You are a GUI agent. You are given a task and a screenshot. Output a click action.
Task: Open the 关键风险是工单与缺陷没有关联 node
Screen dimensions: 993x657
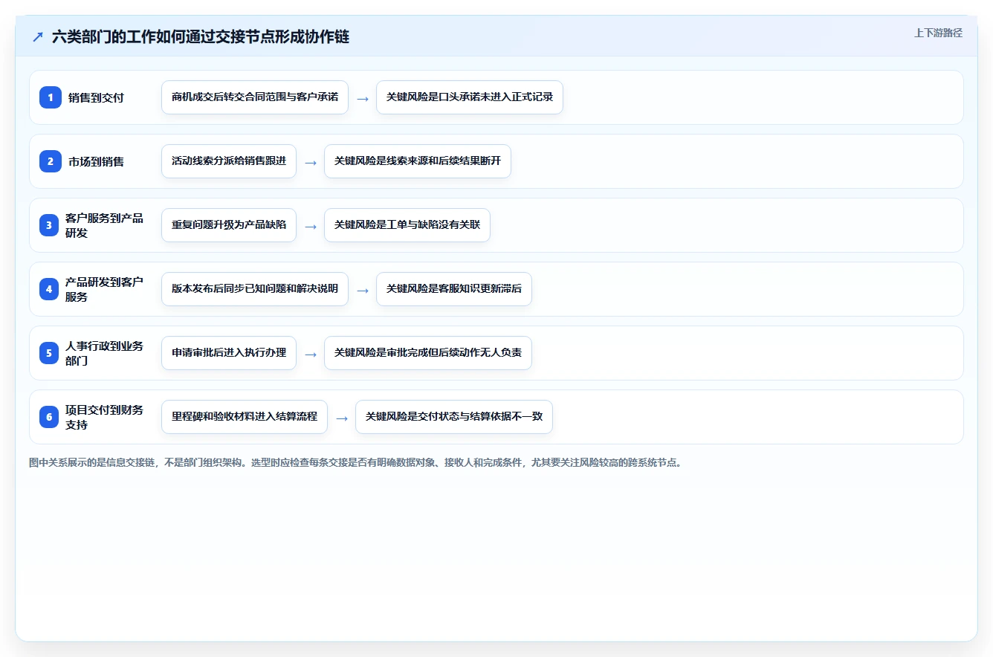(407, 225)
